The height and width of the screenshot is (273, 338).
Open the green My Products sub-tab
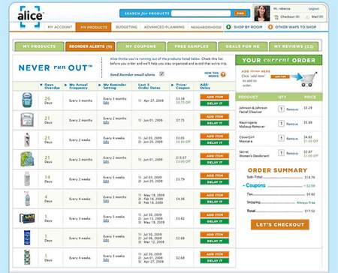(39, 46)
